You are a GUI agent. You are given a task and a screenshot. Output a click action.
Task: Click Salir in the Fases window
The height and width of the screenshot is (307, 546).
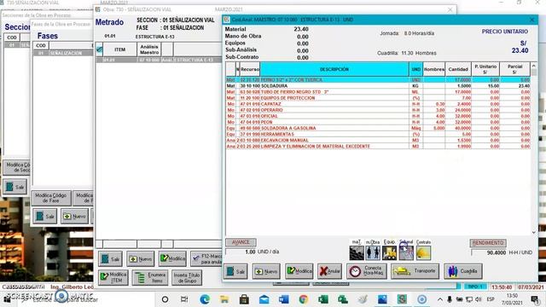[x=45, y=216]
